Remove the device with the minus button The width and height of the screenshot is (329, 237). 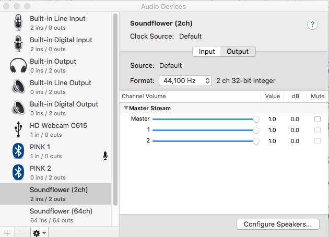click(x=22, y=233)
